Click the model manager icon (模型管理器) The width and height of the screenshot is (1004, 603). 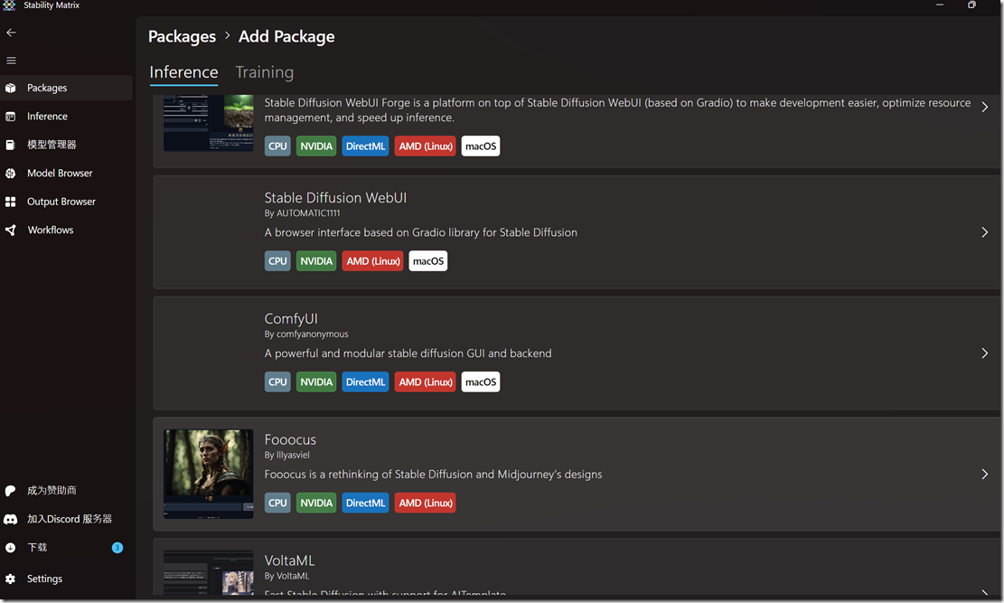[10, 145]
